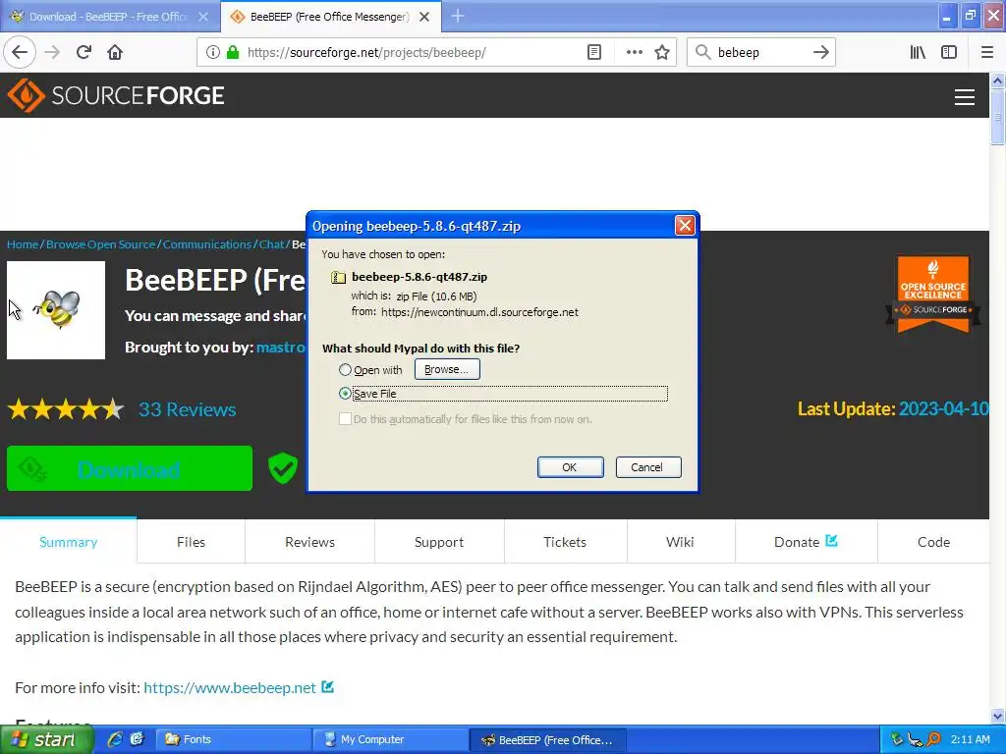Screen dimensions: 1006x754
Task: Follow the 33 Reviews link
Action: (x=188, y=409)
